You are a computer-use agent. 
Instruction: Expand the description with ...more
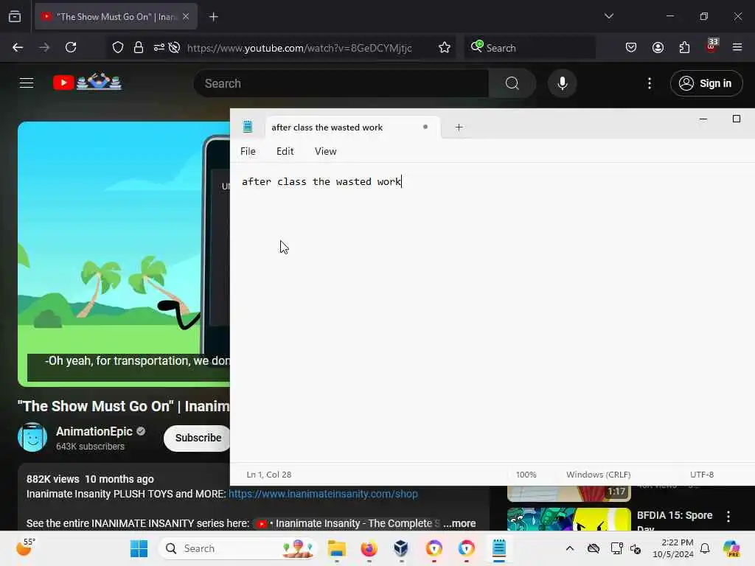click(x=459, y=523)
